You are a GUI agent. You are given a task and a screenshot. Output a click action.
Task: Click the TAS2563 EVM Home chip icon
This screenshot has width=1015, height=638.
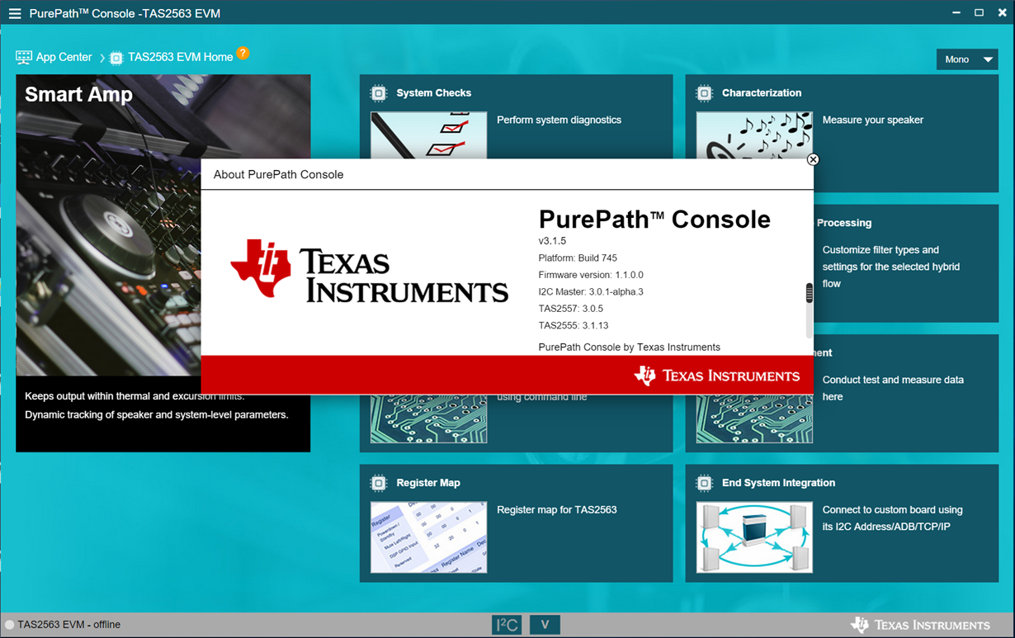[x=116, y=58]
